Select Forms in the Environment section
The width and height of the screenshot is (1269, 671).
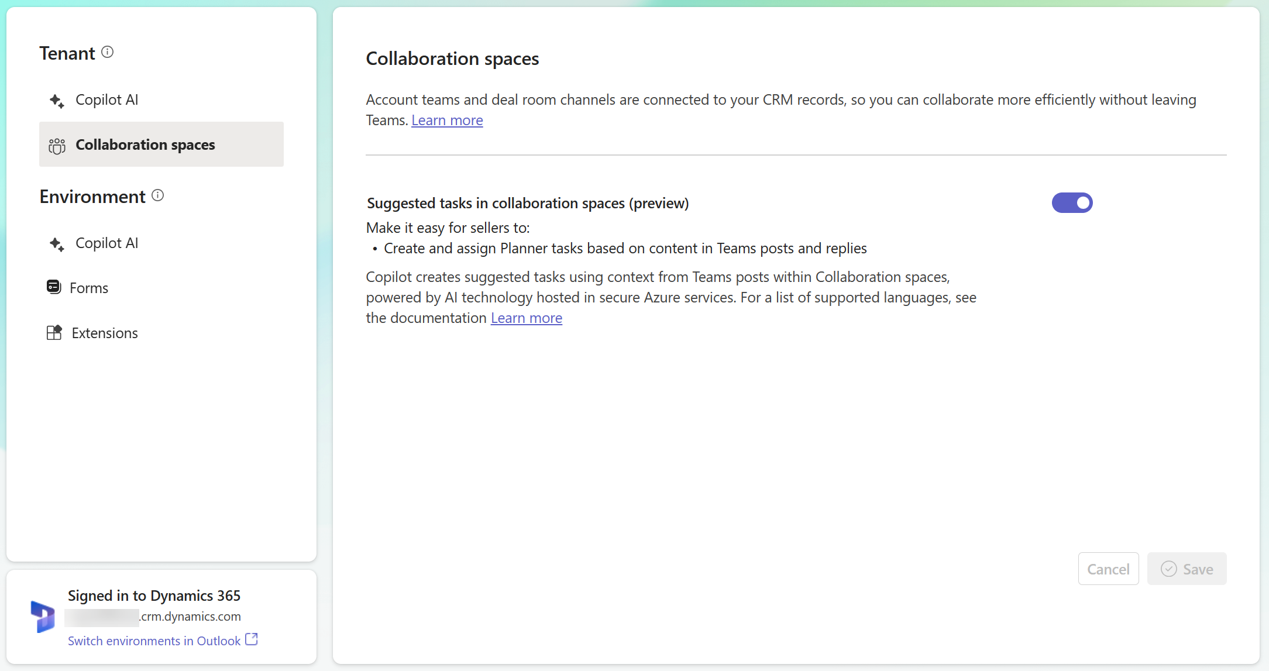point(90,288)
